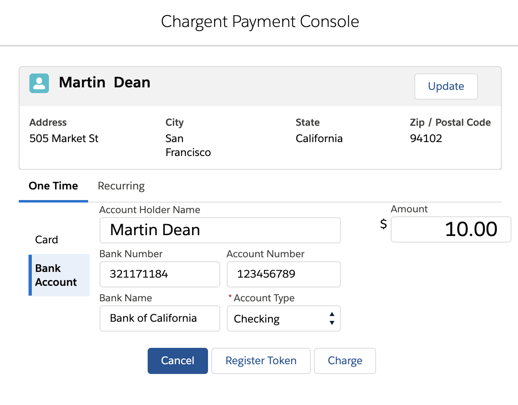Click the Register Token button

pyautogui.click(x=261, y=360)
